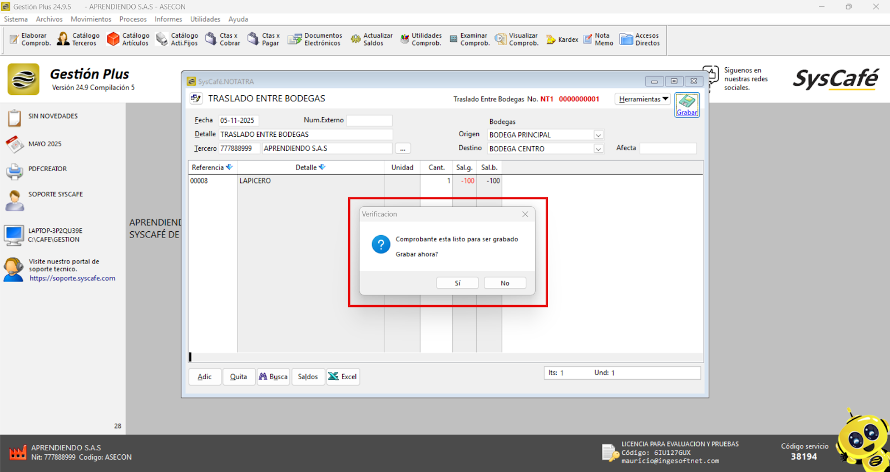The width and height of the screenshot is (890, 472).
Task: Expand the Origen bodega dropdown
Action: (x=599, y=135)
